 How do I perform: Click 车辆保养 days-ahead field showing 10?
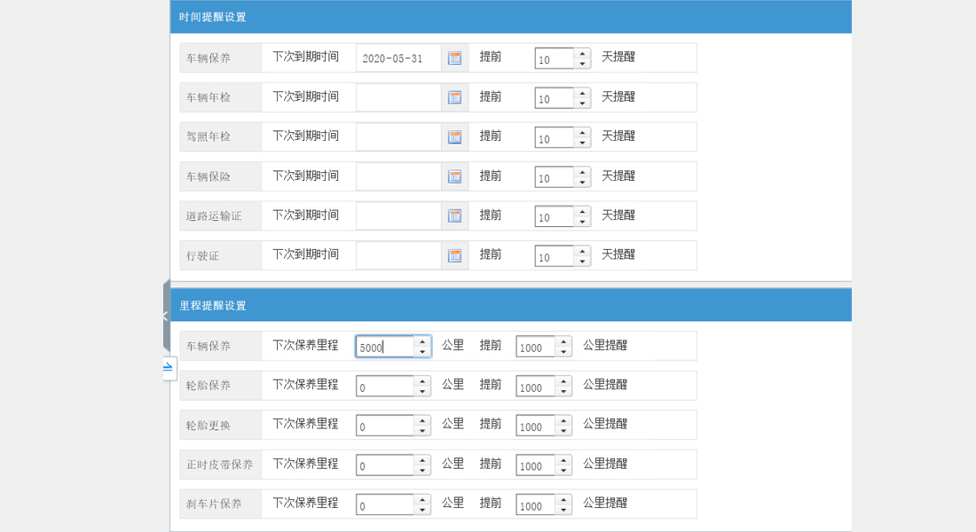[x=554, y=59]
